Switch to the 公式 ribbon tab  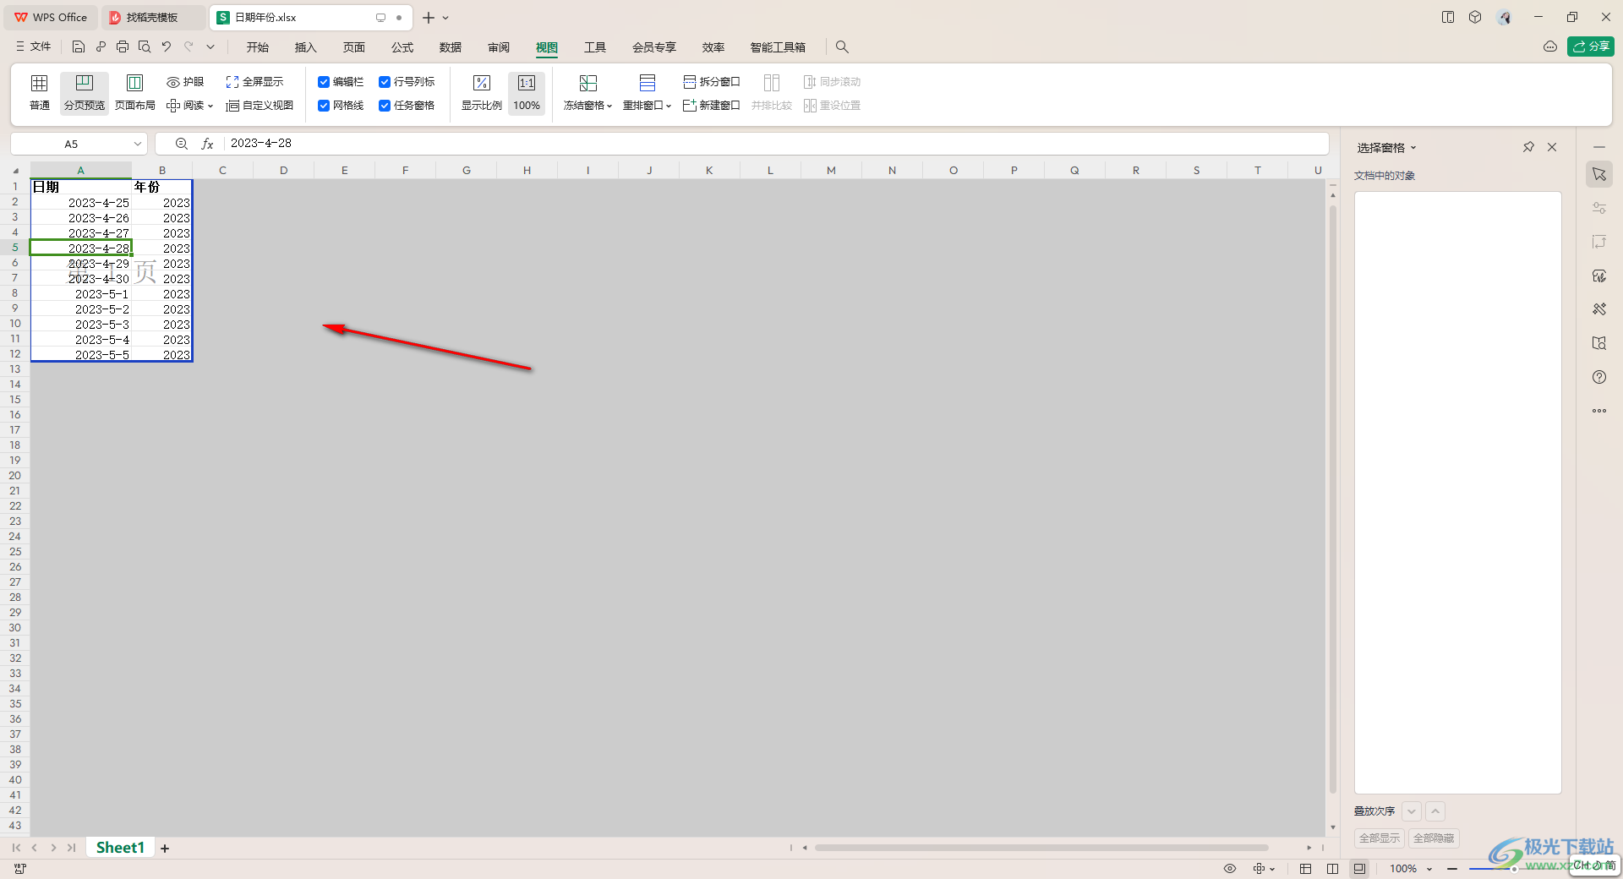click(x=402, y=47)
